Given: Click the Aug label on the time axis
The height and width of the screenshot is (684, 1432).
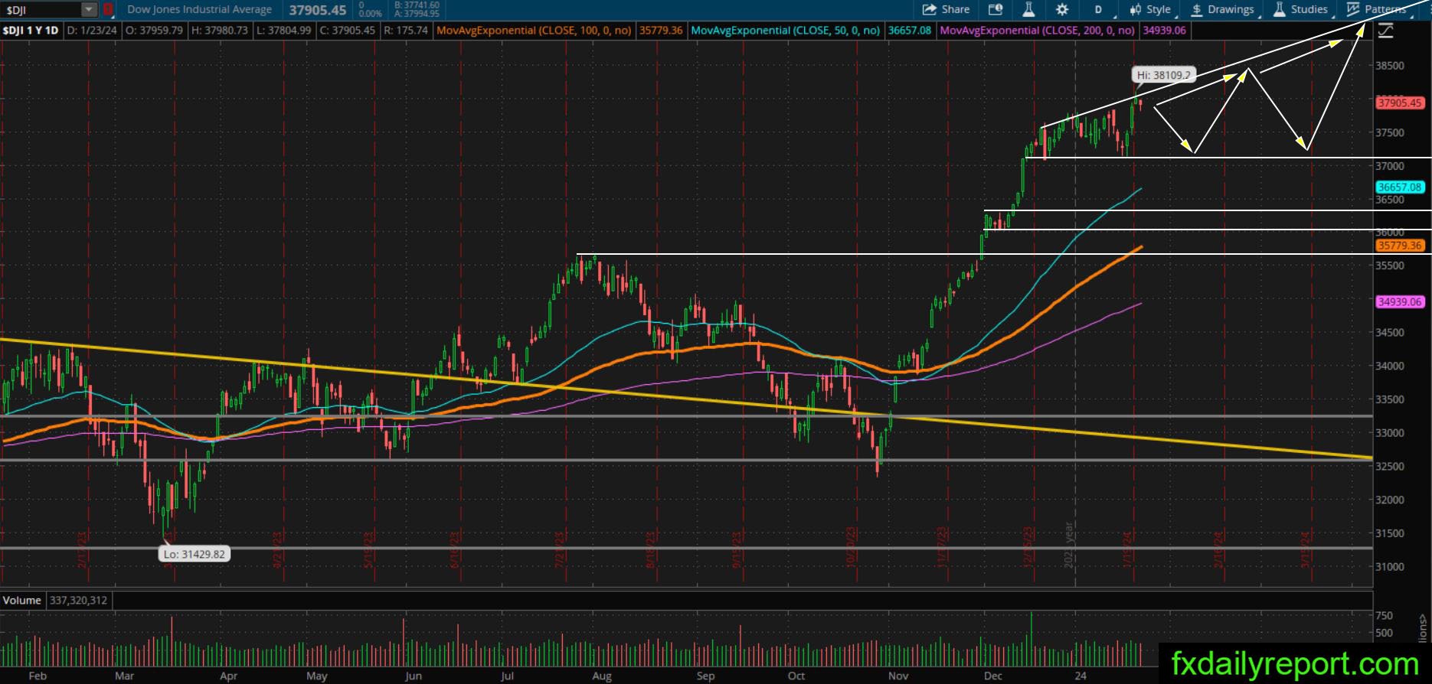Looking at the screenshot, I should [602, 676].
